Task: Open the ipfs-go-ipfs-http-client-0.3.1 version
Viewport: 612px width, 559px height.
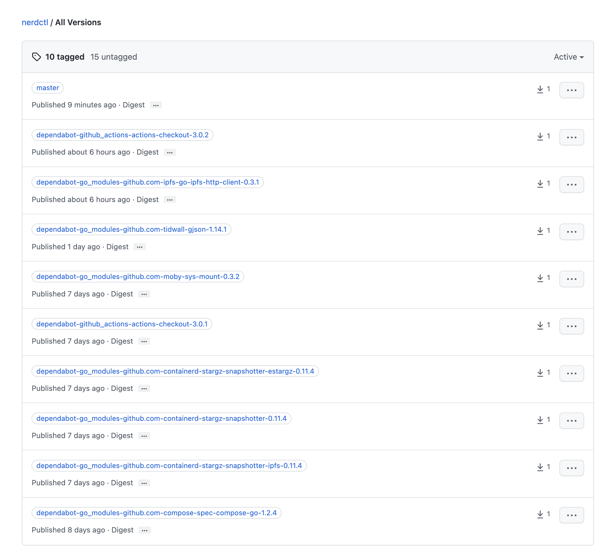Action: (148, 182)
